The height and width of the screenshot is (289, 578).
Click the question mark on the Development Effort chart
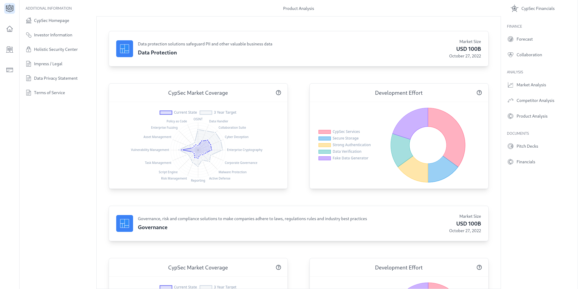coord(479,93)
